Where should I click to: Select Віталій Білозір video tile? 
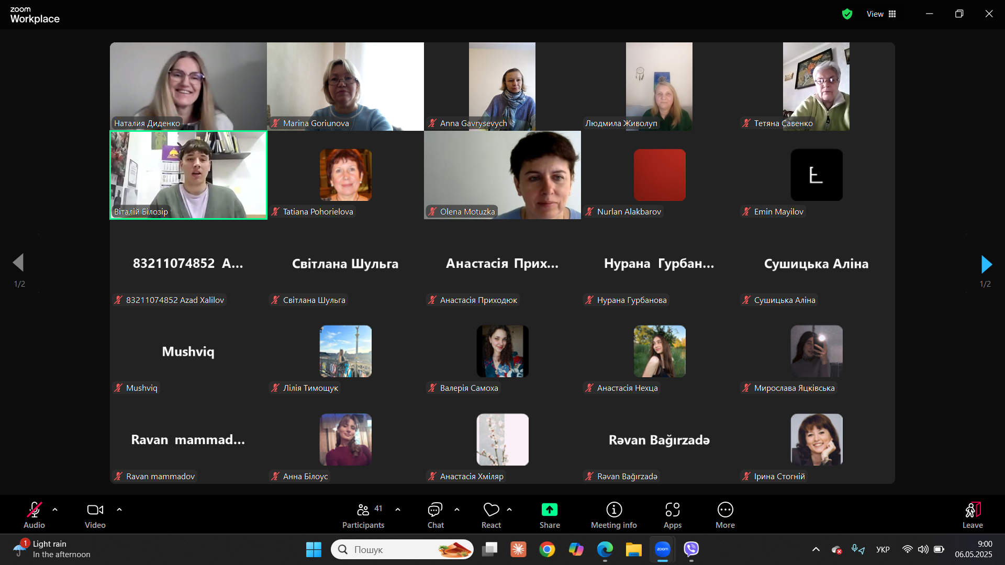coord(188,175)
